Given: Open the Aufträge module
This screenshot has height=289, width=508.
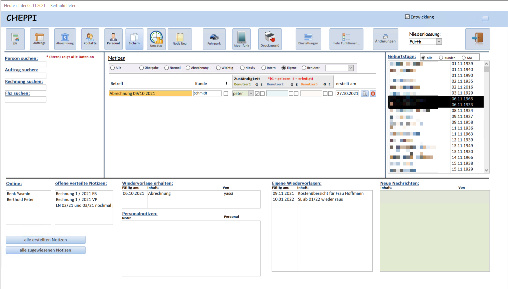Looking at the screenshot, I should [x=39, y=39].
